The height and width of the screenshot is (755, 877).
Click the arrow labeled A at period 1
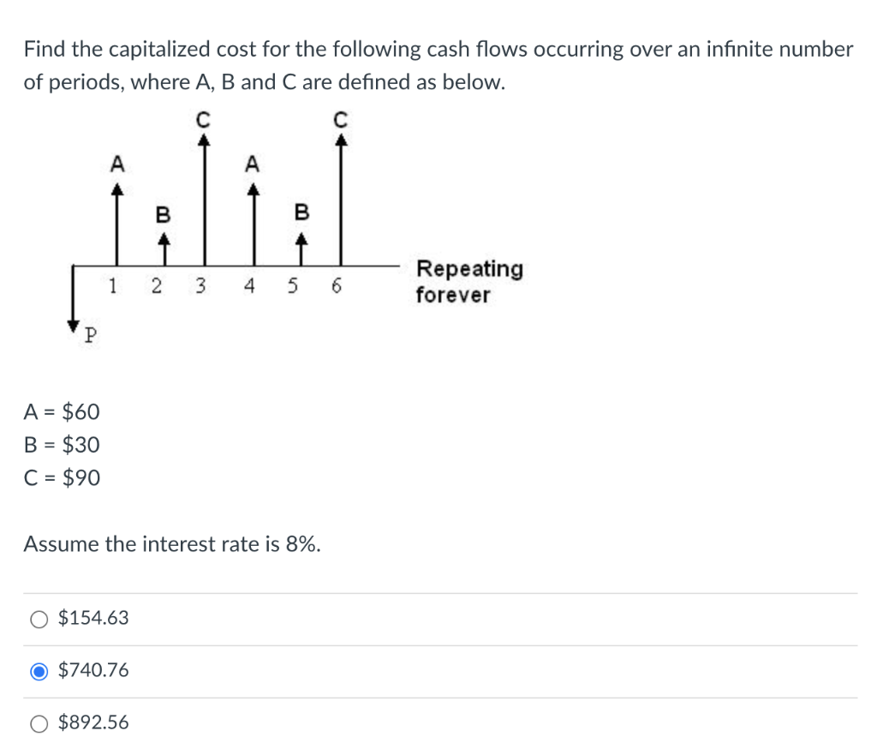[116, 223]
